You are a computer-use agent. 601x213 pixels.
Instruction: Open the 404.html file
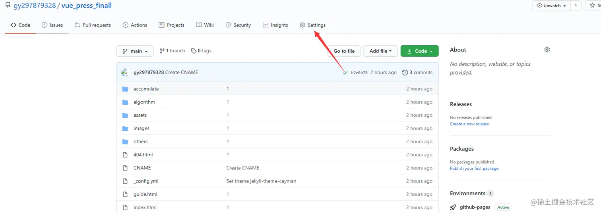143,155
